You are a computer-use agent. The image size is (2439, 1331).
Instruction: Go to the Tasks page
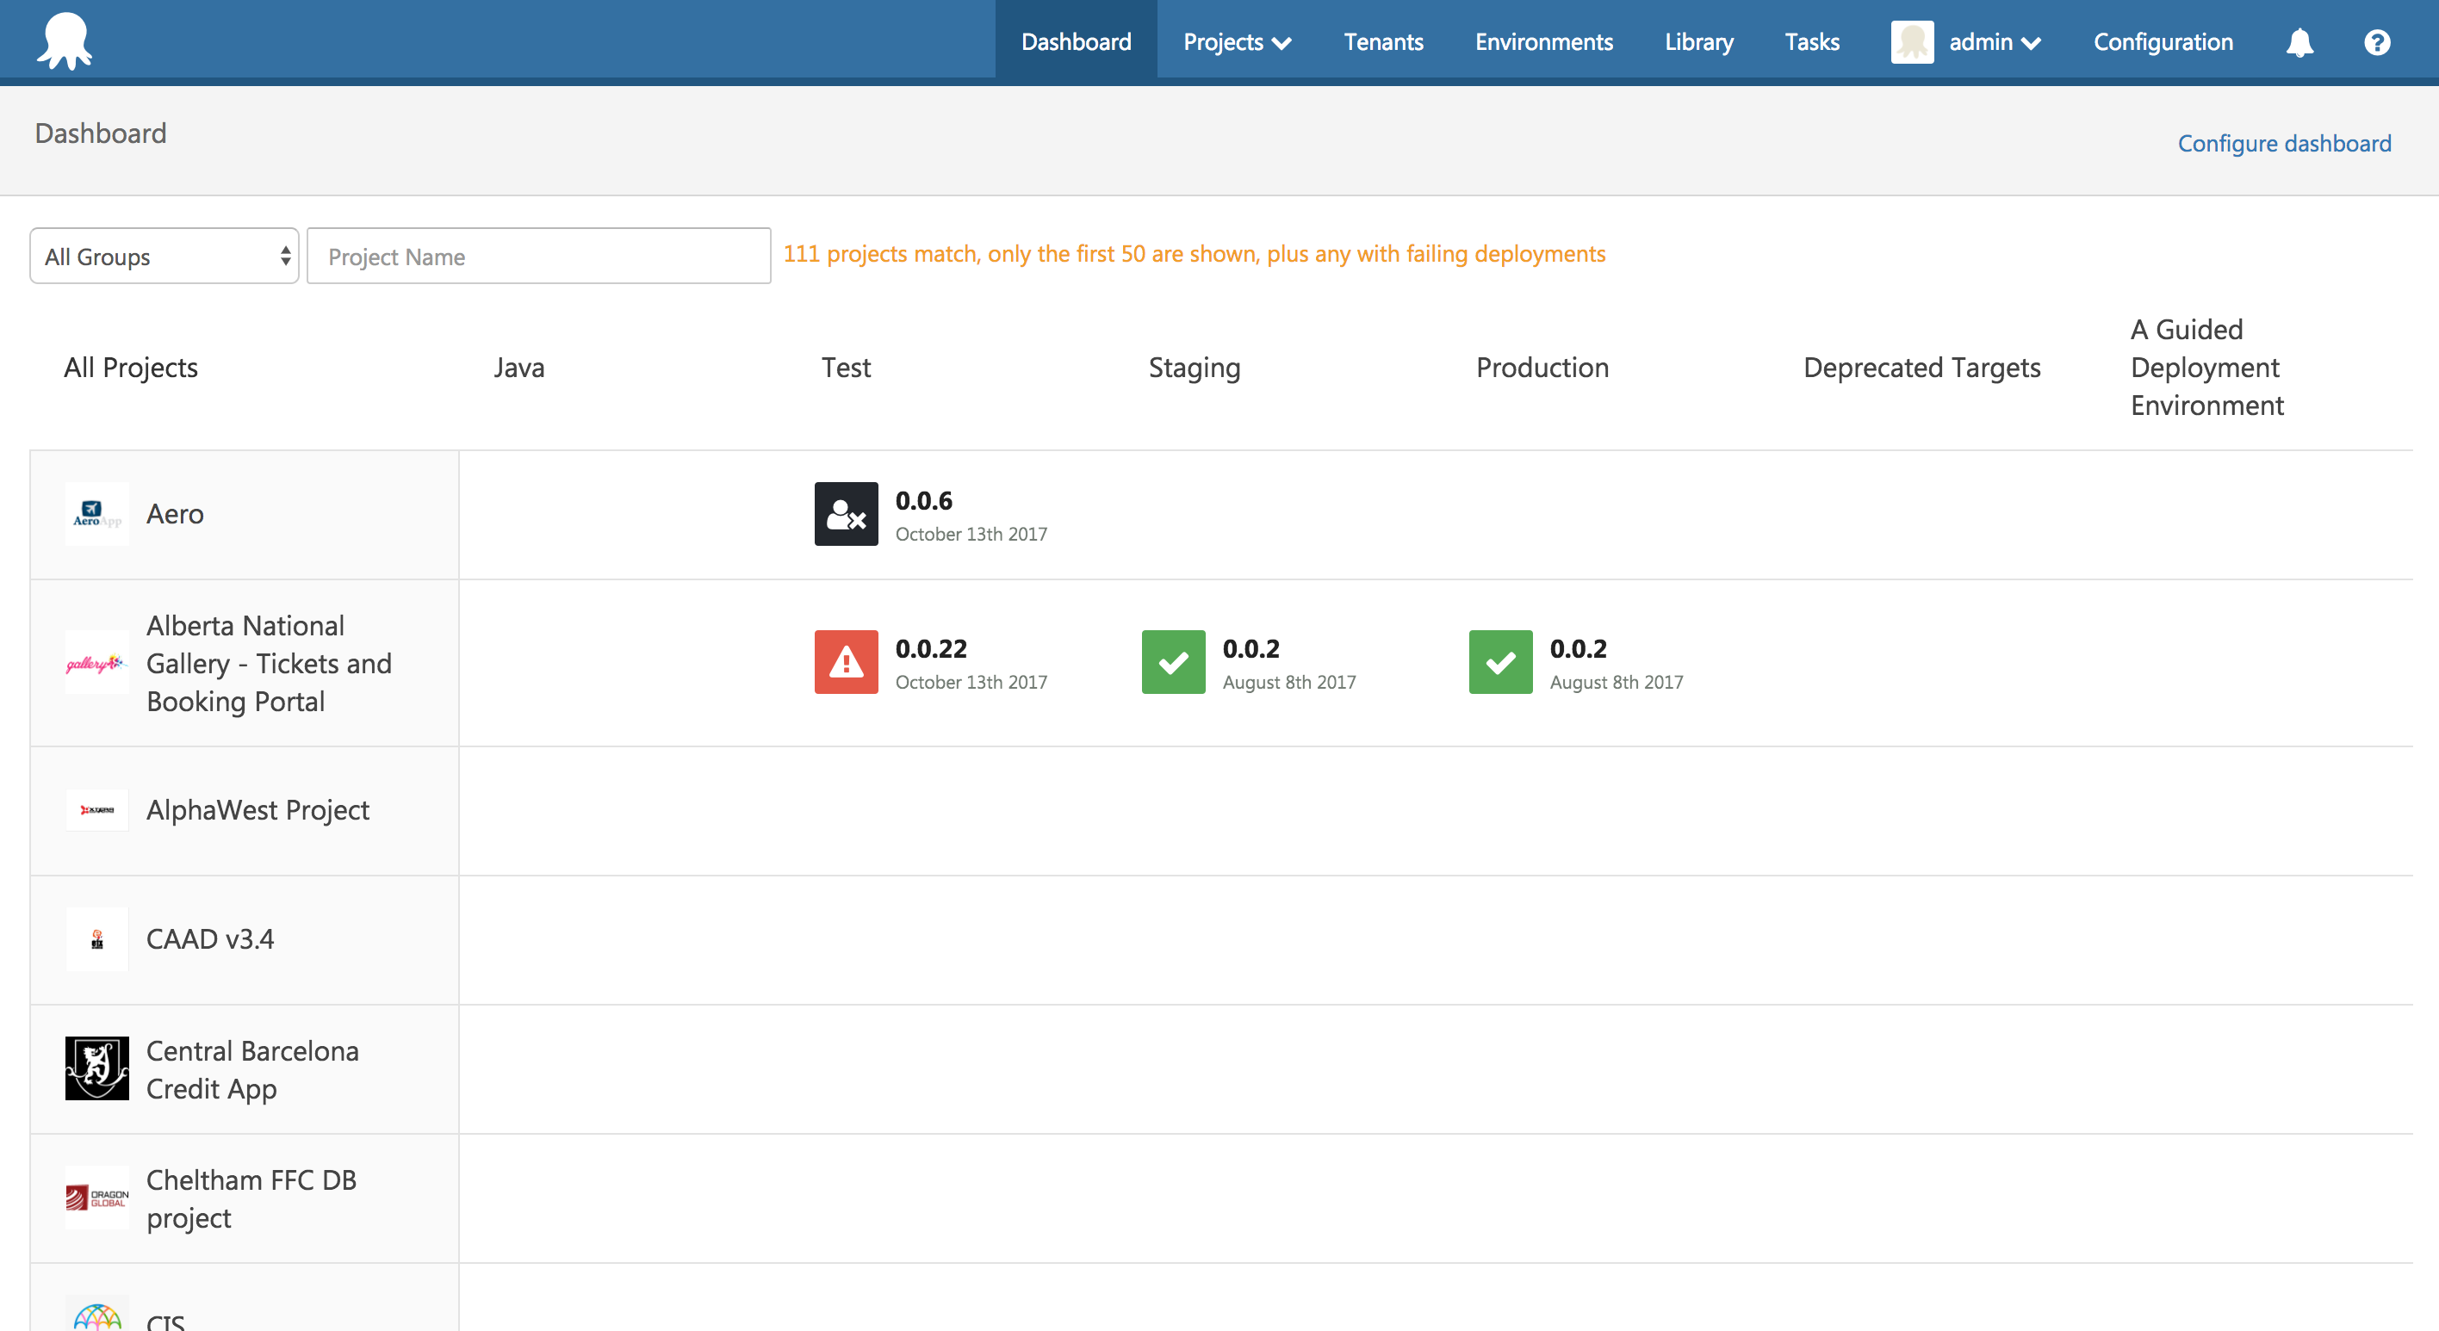coord(1811,41)
